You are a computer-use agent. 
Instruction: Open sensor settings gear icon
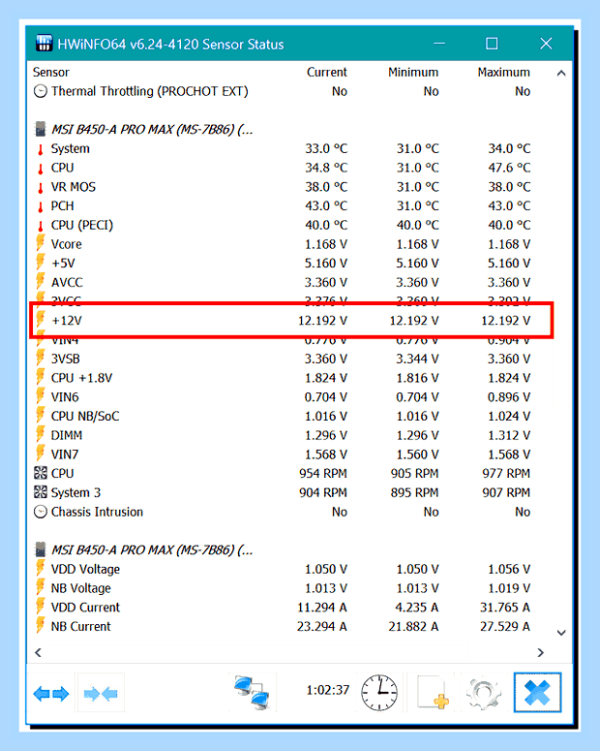pyautogui.click(x=484, y=693)
